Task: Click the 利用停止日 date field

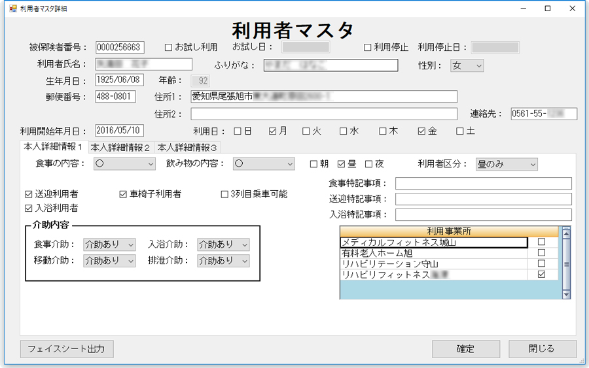Action: (x=495, y=47)
